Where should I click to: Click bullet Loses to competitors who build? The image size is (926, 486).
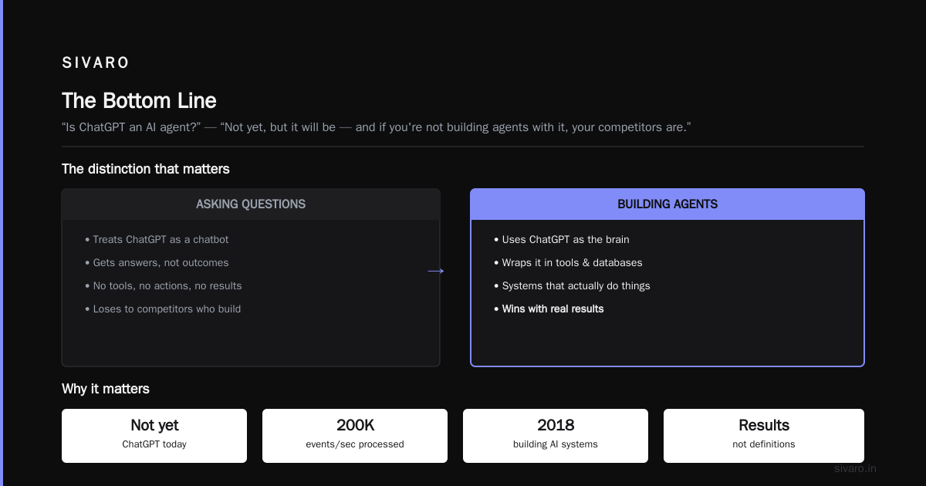click(163, 309)
